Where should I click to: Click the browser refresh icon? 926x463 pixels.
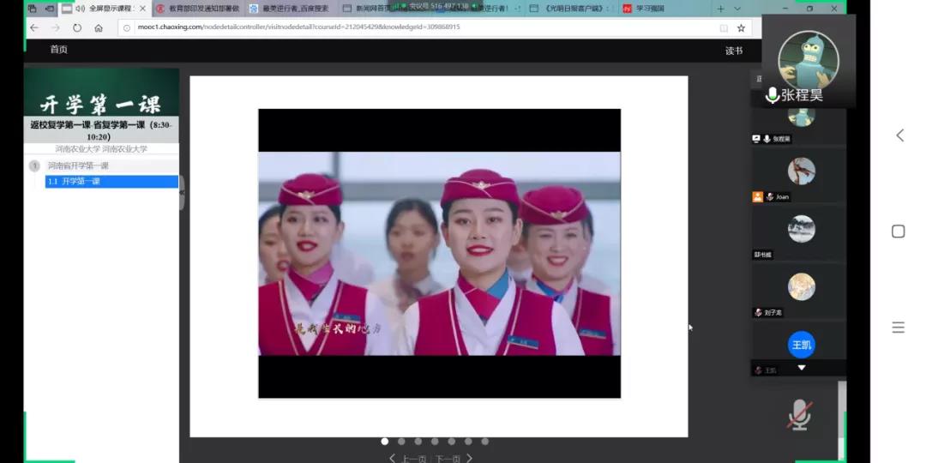[x=77, y=27]
